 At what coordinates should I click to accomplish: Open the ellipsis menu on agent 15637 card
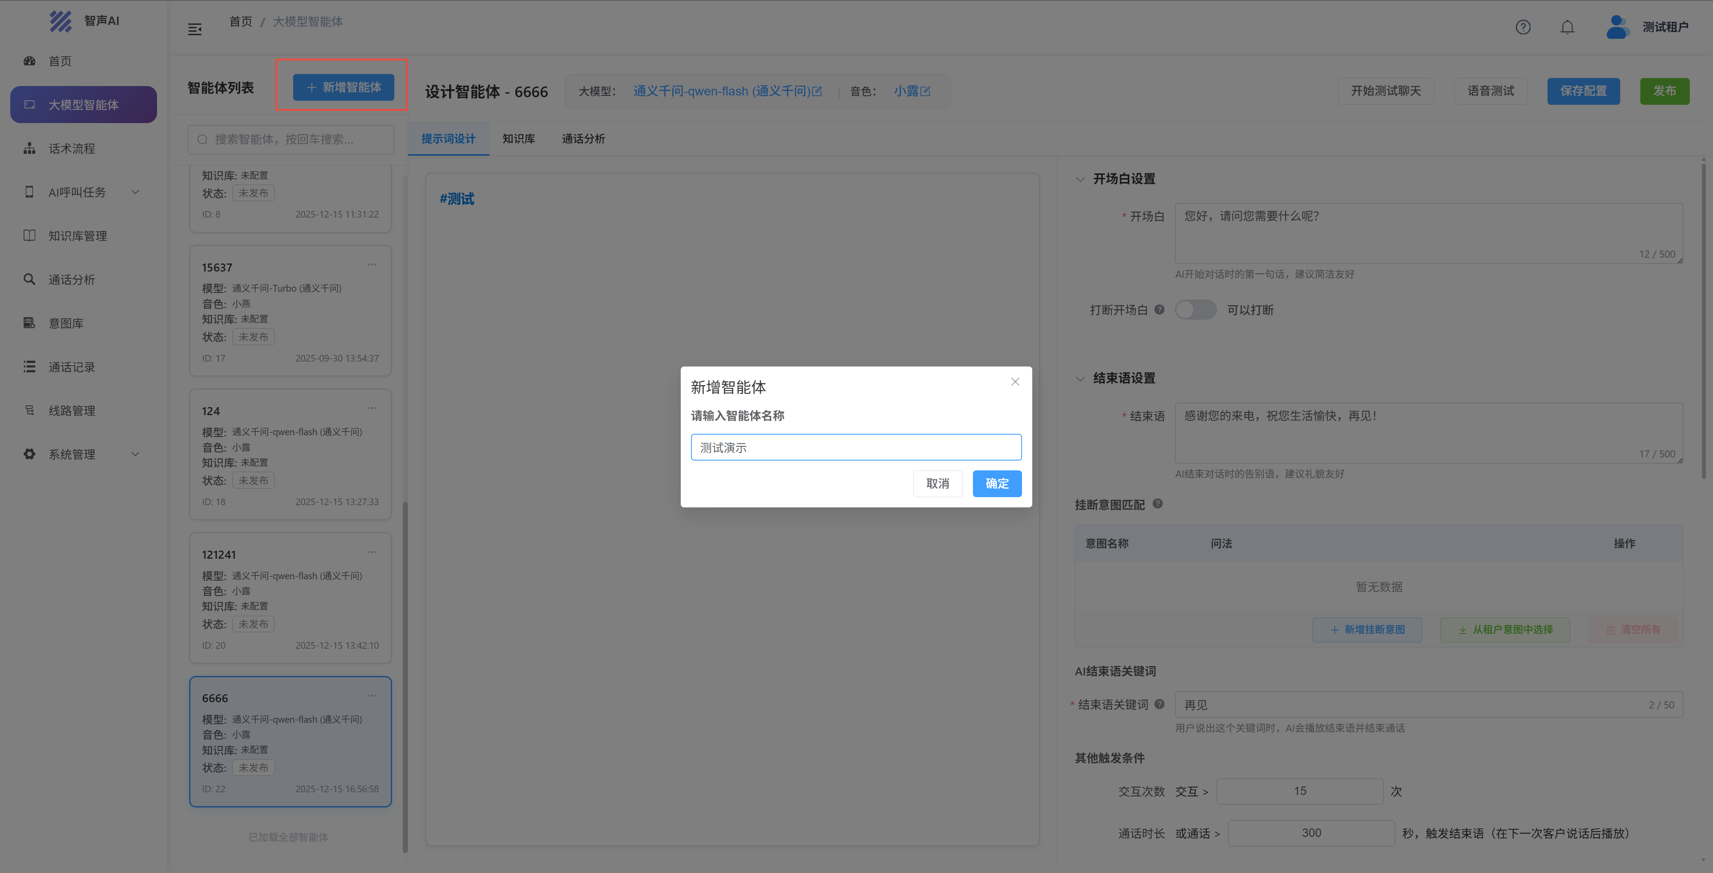point(372,265)
